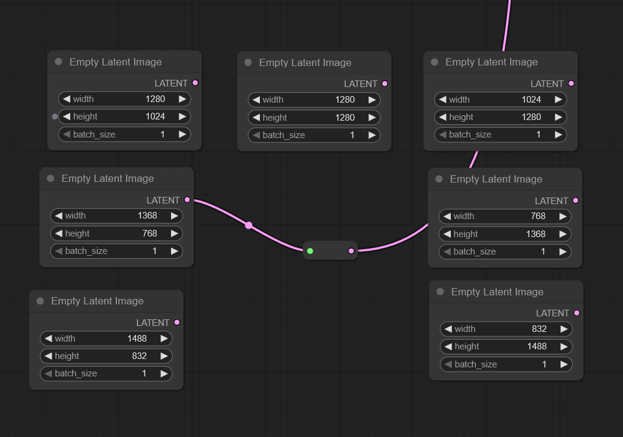This screenshot has width=623, height=437.
Task: Increase the width 768 value with the right arrow
Action: pyautogui.click(x=562, y=216)
